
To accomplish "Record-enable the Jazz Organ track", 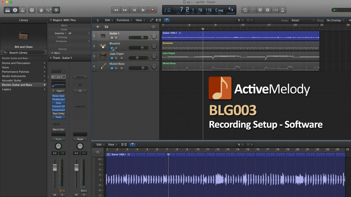I will click(121, 58).
